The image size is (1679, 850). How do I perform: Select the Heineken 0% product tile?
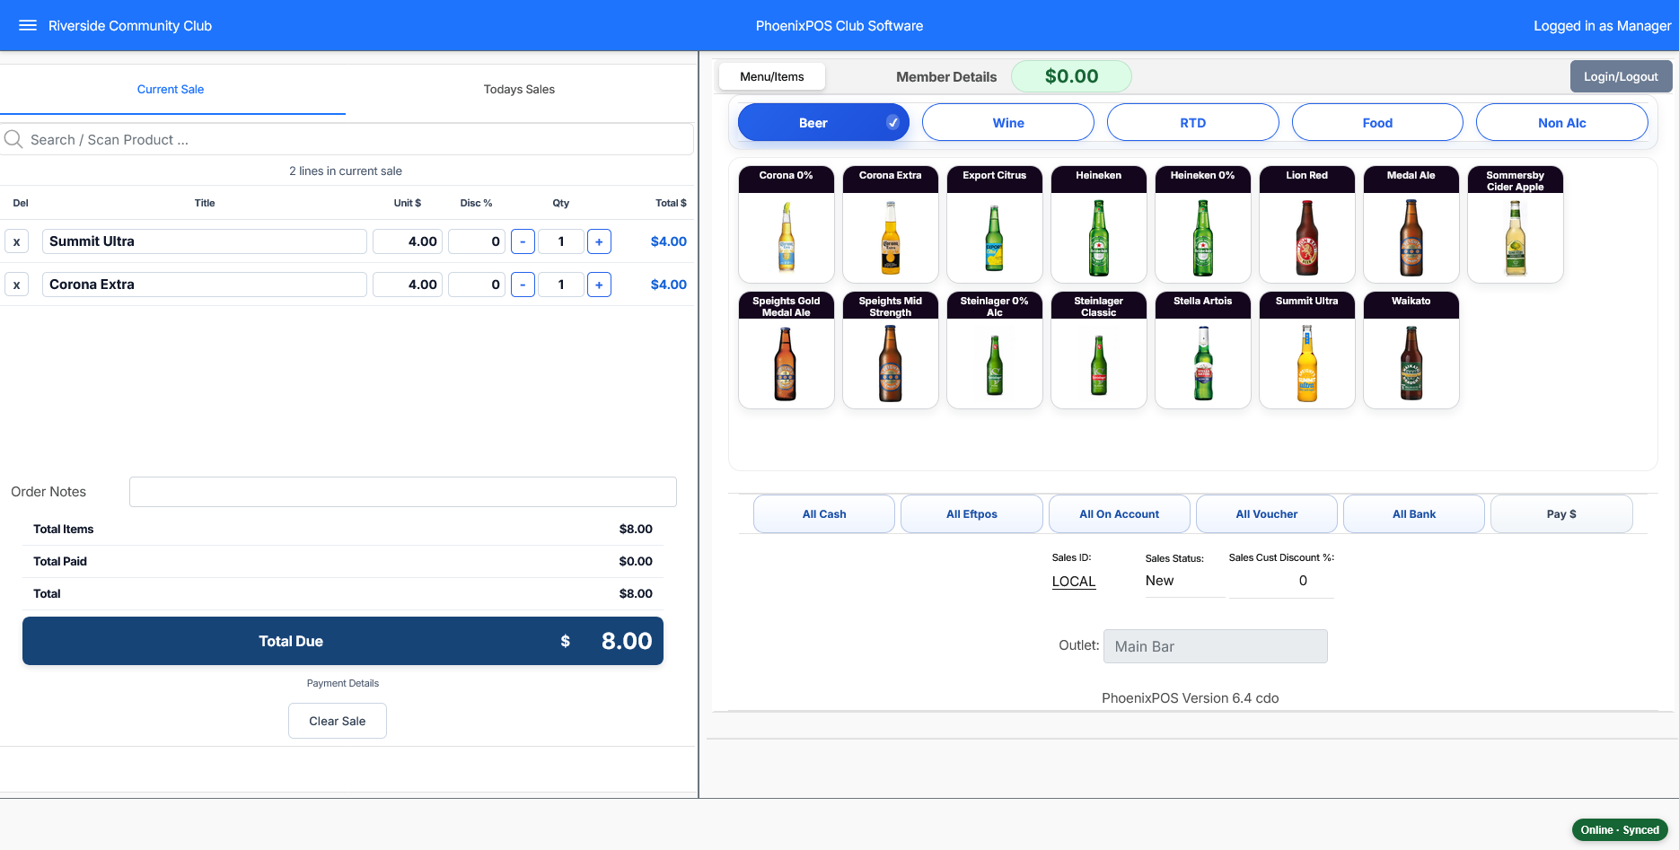point(1203,224)
